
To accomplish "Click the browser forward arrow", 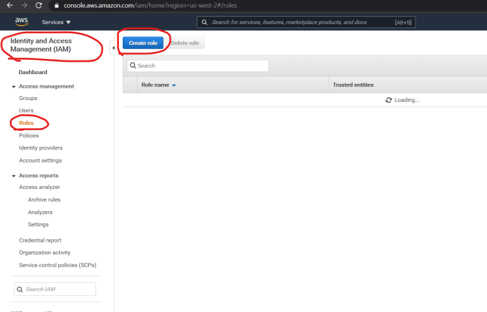I will tap(24, 5).
